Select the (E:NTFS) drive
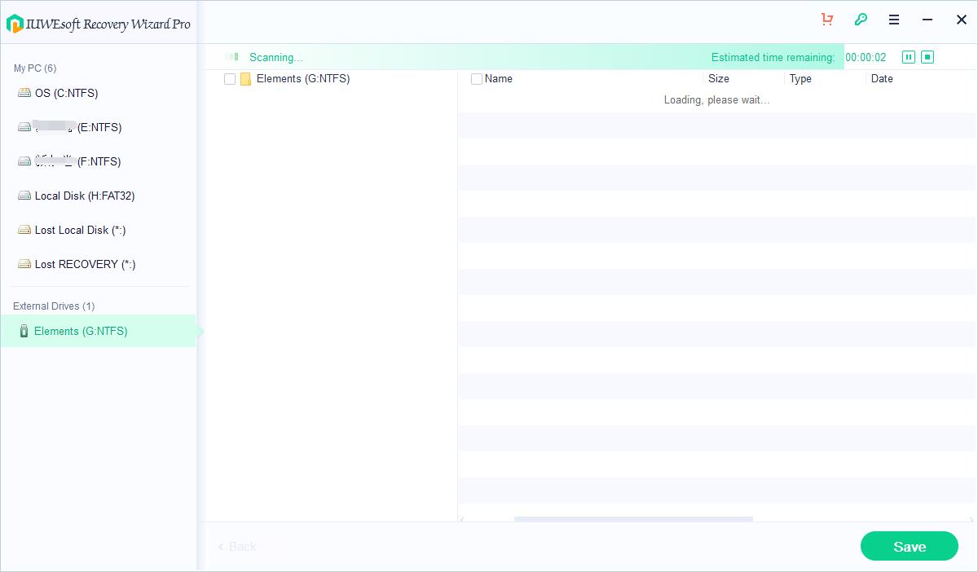This screenshot has width=978, height=572. tap(98, 127)
